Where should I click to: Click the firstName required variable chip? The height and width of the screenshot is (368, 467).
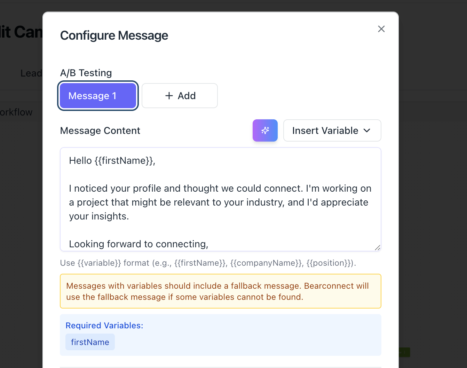pyautogui.click(x=90, y=342)
